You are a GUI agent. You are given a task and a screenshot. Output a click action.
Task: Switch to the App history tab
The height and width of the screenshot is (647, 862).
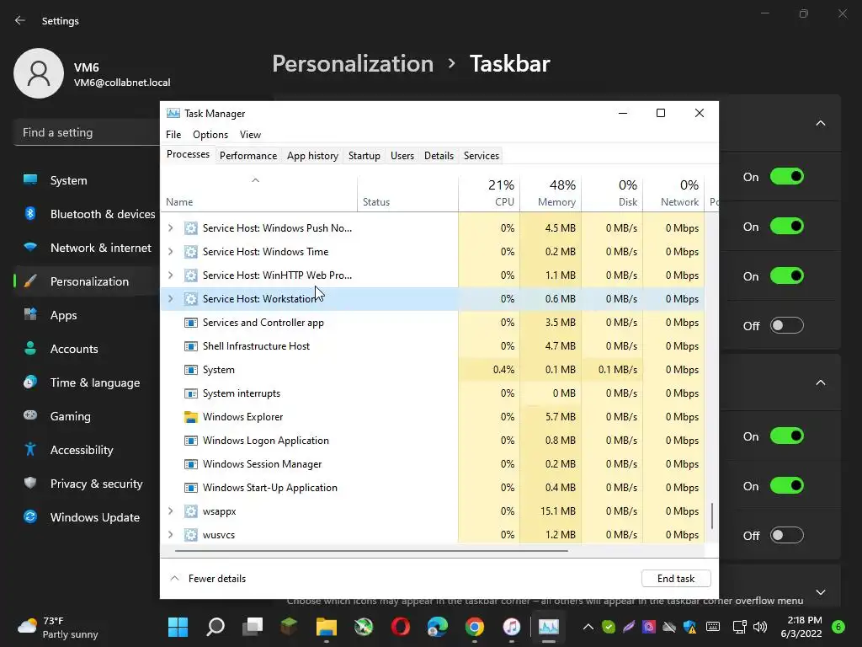pos(312,156)
